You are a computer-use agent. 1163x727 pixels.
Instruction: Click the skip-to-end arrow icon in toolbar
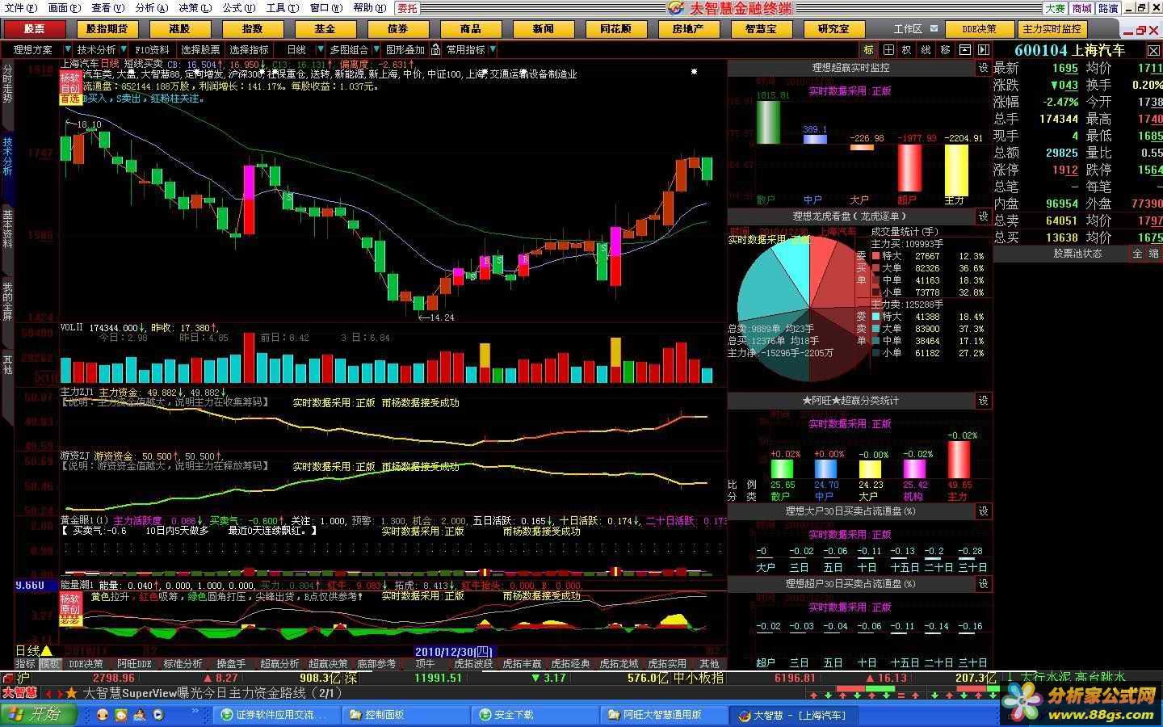pos(983,49)
